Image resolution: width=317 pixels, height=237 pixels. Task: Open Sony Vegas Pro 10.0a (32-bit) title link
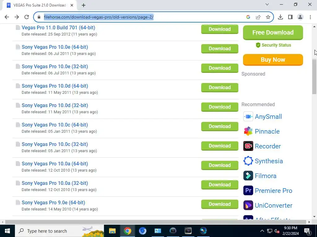55,183
